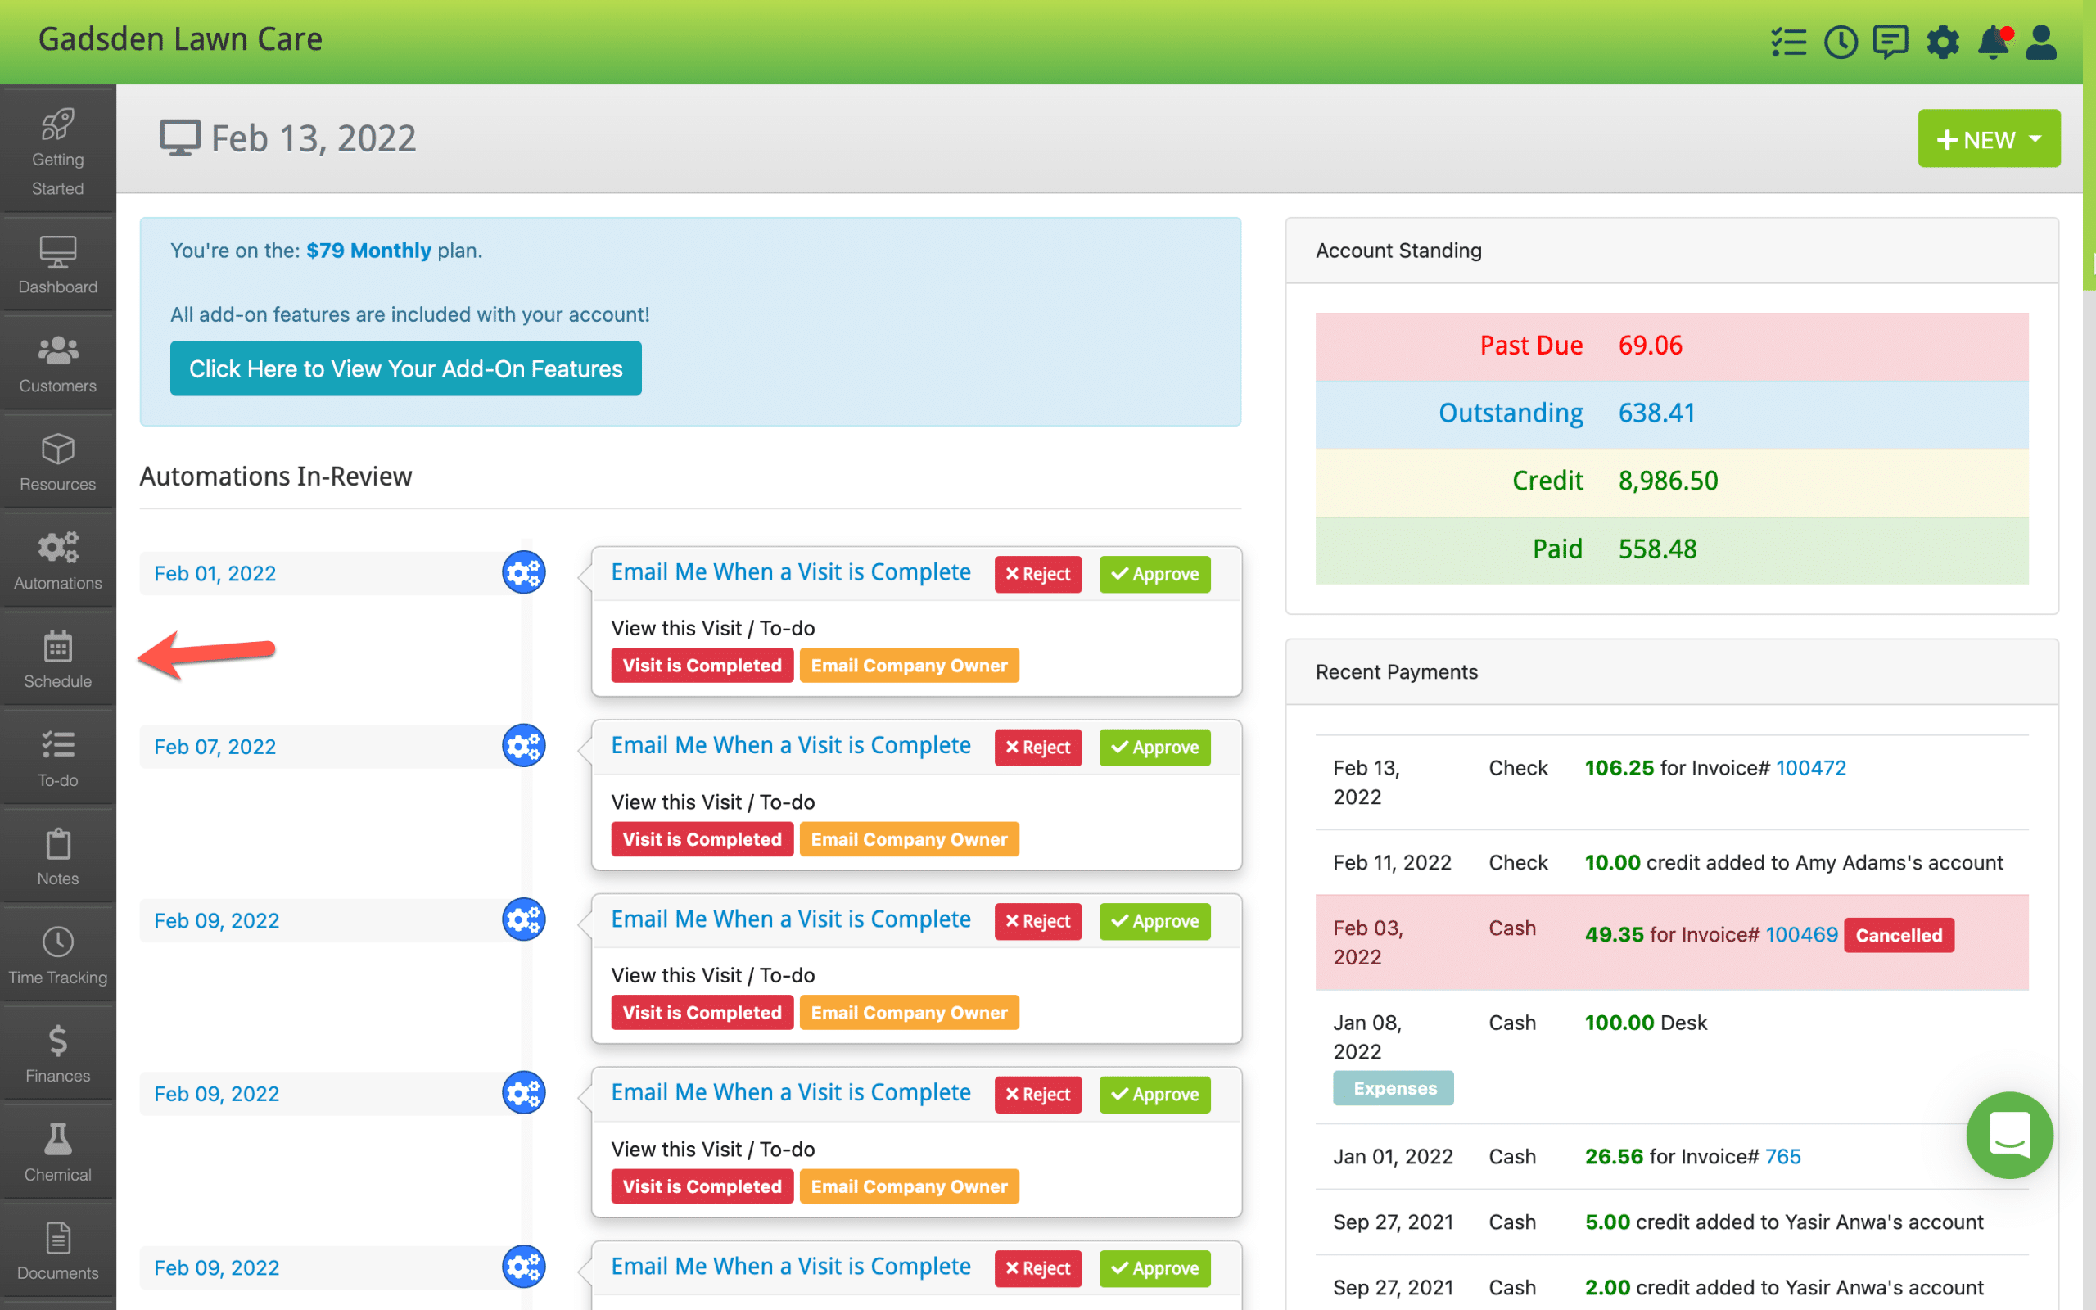Open Notes from the sidebar
The width and height of the screenshot is (2096, 1310).
pos(57,858)
